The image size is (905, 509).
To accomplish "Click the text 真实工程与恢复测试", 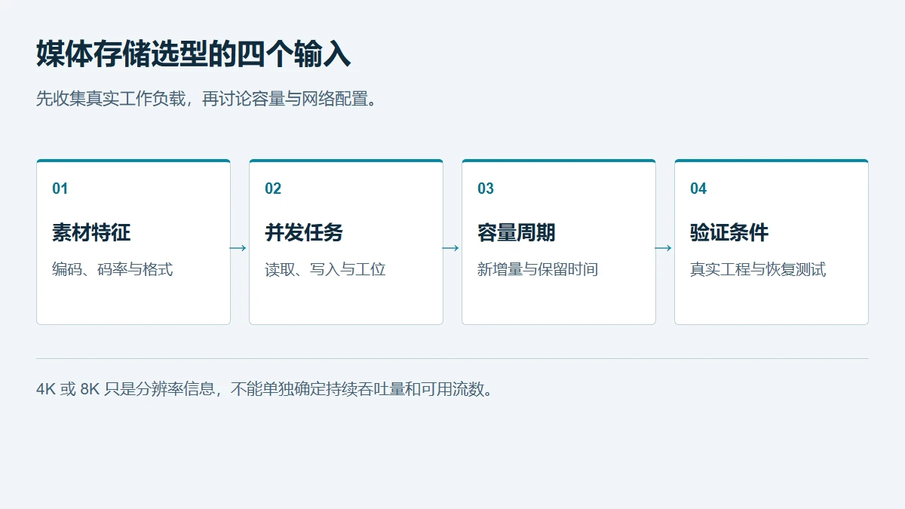I will tap(758, 269).
